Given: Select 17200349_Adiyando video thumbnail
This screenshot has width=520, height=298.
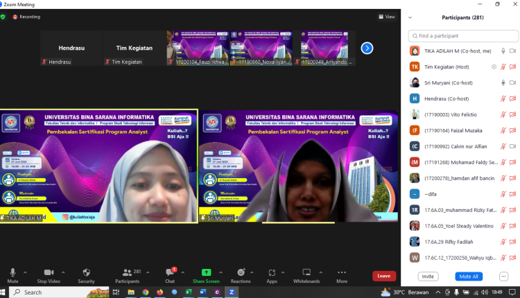Looking at the screenshot, I should coord(324,48).
